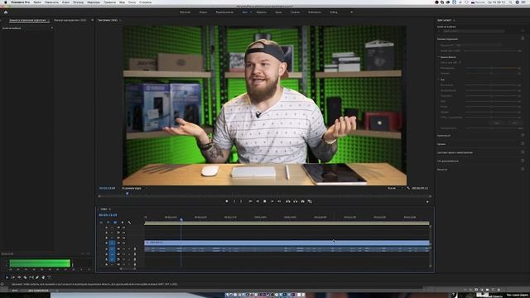
Task: Switch to the Редактирование workspace
Action: pos(224,12)
